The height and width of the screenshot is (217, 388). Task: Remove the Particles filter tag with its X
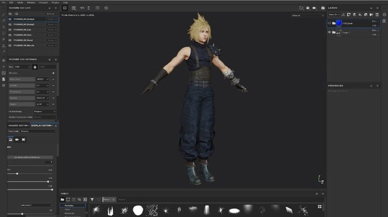(114, 199)
